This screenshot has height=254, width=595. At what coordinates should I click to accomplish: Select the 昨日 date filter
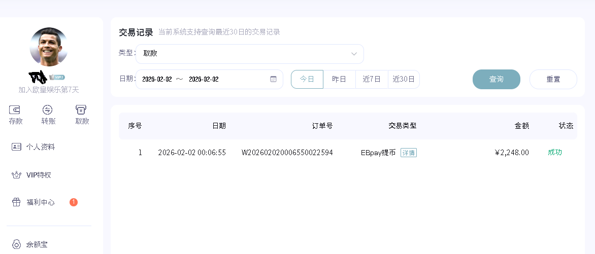pyautogui.click(x=339, y=79)
